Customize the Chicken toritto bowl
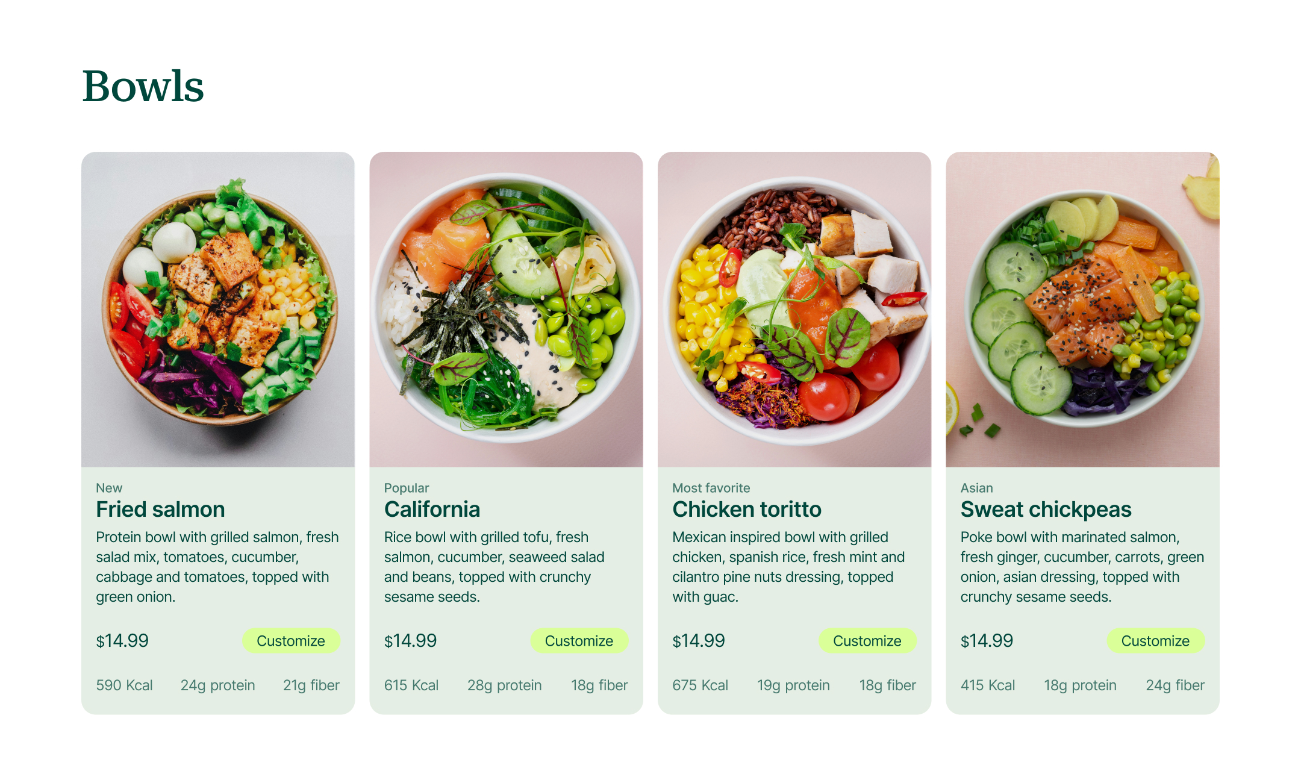 point(867,640)
